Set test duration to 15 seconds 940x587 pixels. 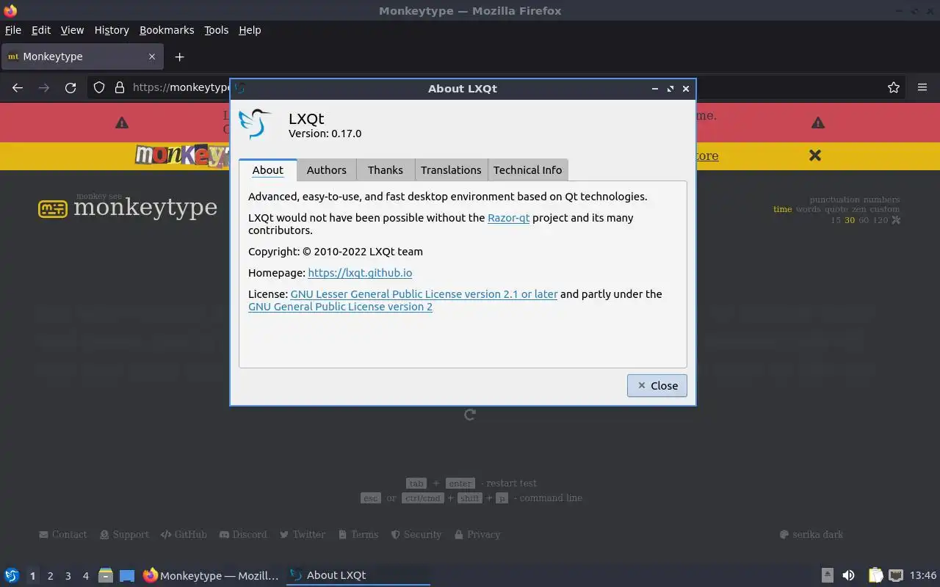(836, 220)
